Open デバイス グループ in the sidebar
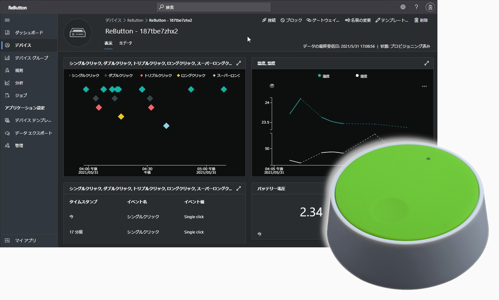The width and height of the screenshot is (499, 300). pyautogui.click(x=31, y=58)
